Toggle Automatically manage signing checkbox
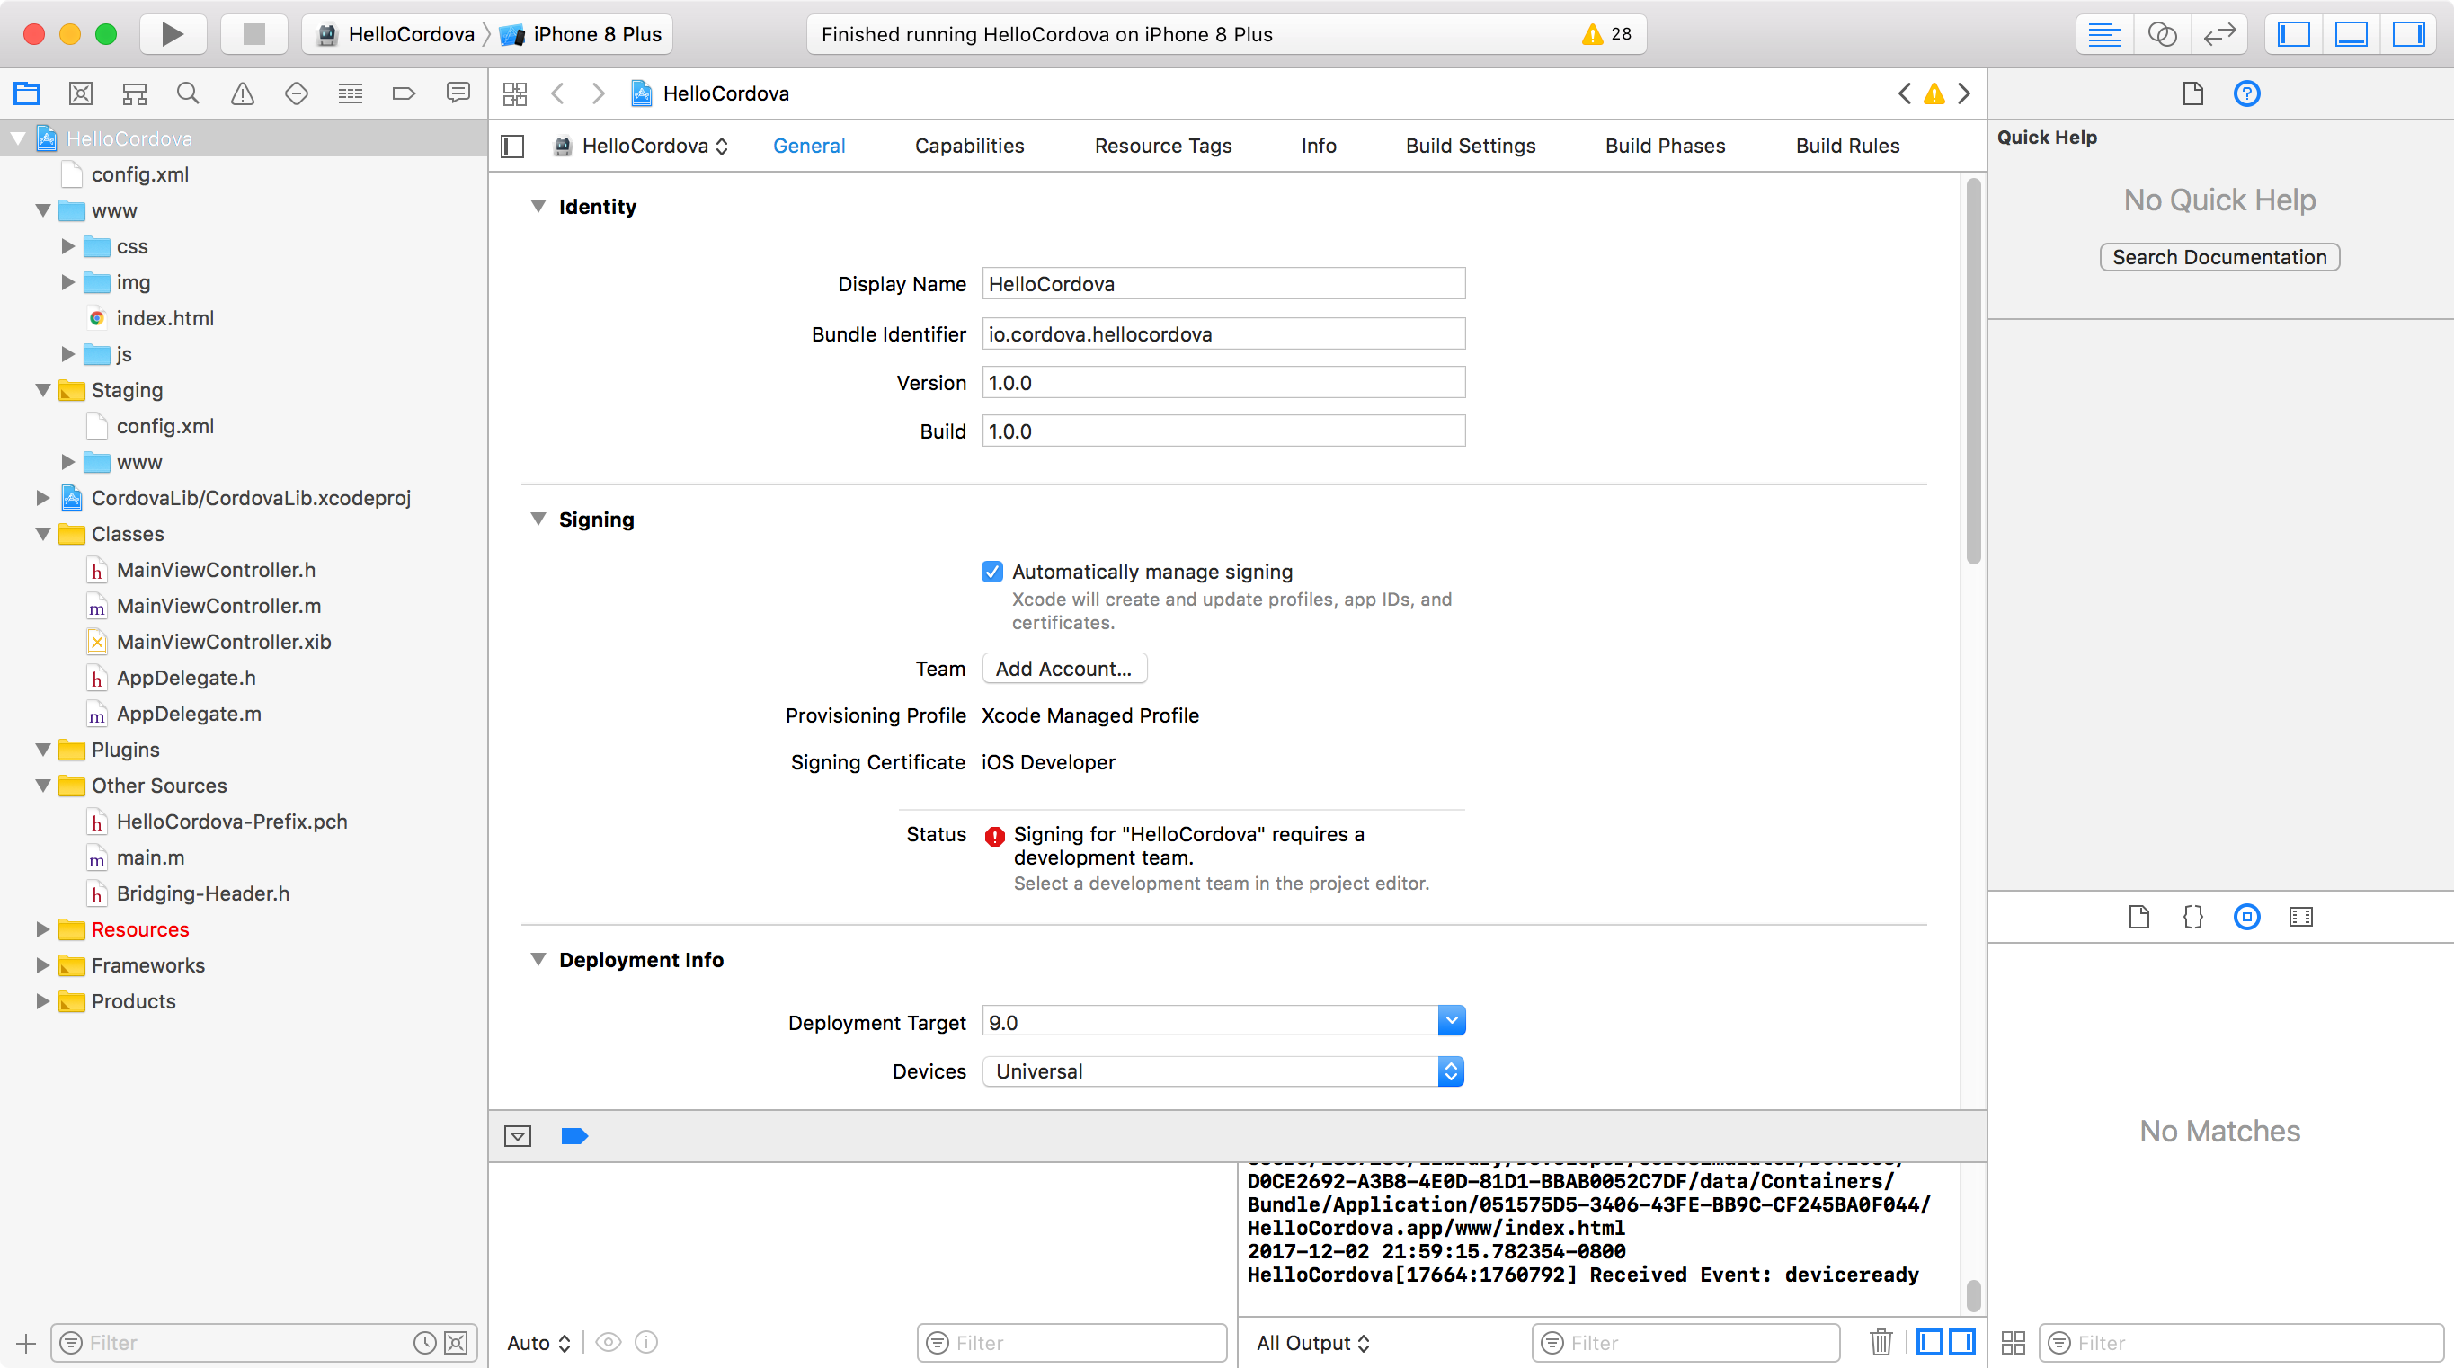 click(x=992, y=570)
